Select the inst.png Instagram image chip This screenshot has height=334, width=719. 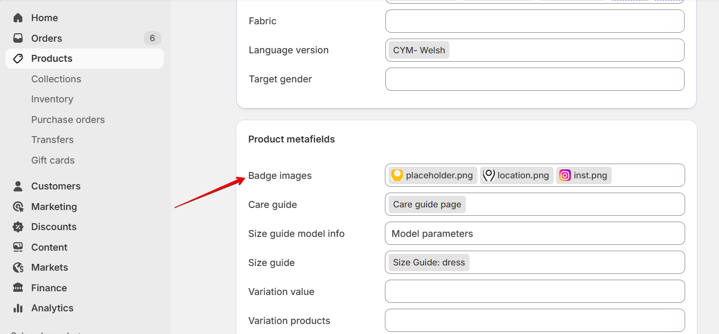[x=584, y=175]
